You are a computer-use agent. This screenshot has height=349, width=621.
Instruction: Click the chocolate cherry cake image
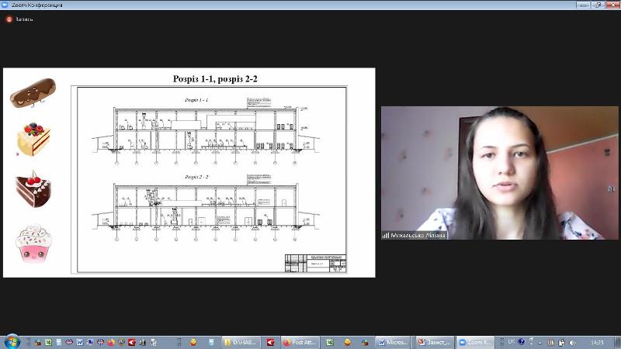pyautogui.click(x=32, y=189)
